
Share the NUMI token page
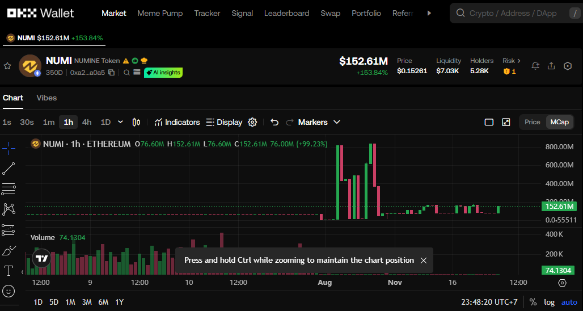(x=551, y=66)
